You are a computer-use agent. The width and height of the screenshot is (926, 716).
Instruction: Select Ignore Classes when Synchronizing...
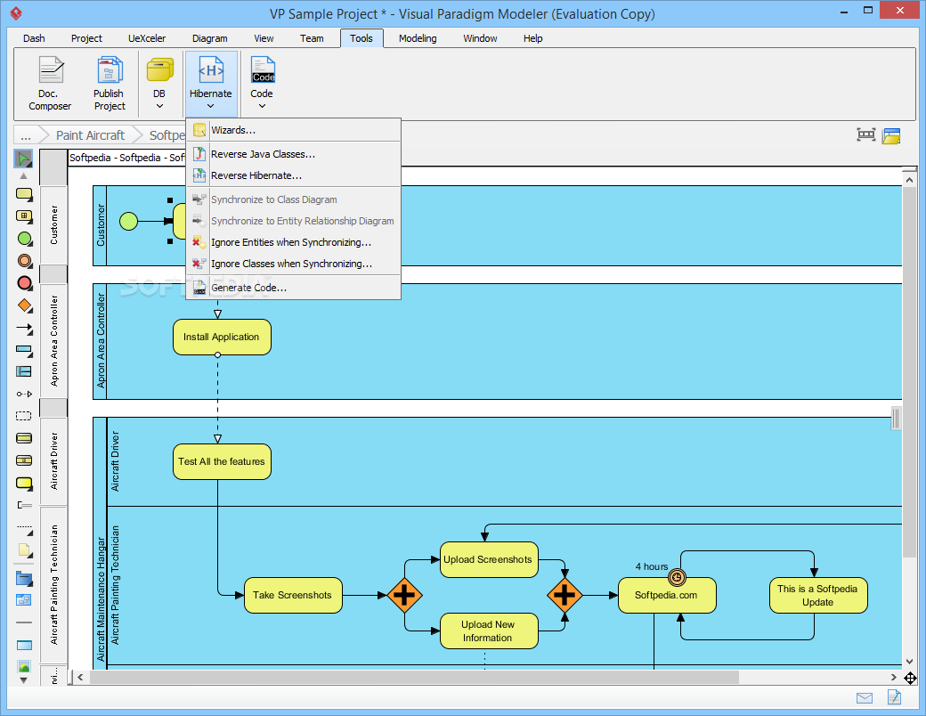coord(294,264)
